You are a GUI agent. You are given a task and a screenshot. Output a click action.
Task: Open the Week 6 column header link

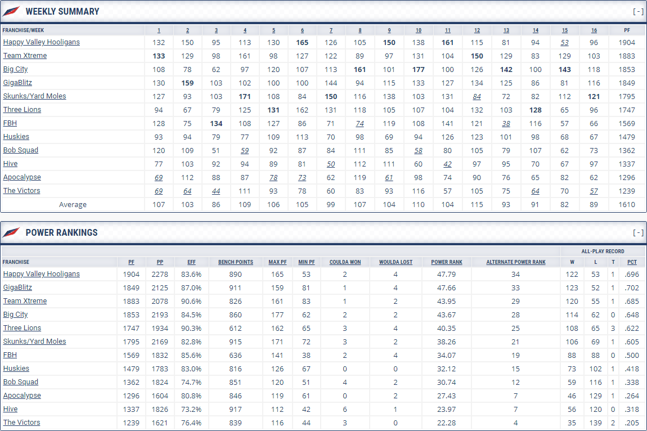tap(302, 30)
